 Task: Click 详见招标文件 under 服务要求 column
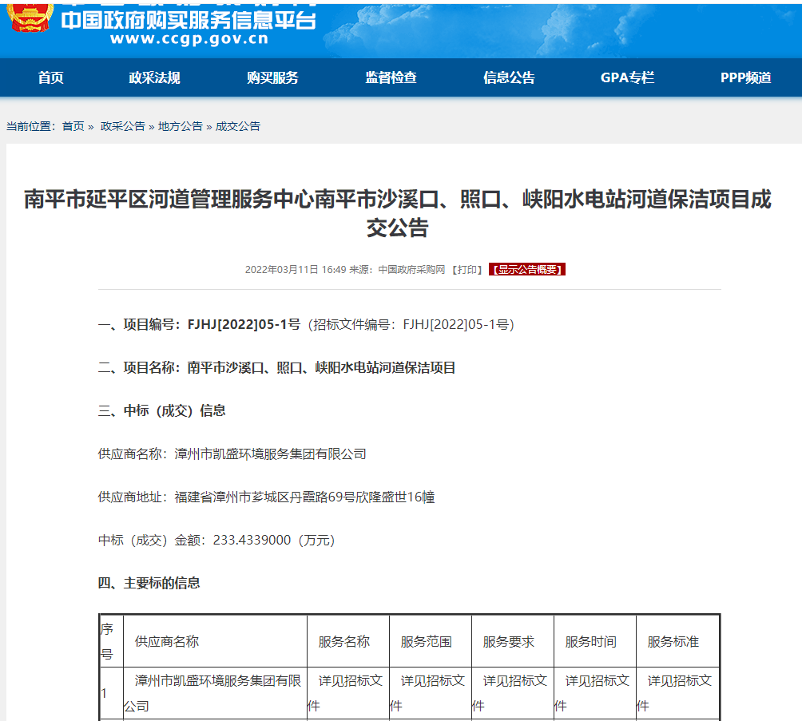(x=513, y=693)
